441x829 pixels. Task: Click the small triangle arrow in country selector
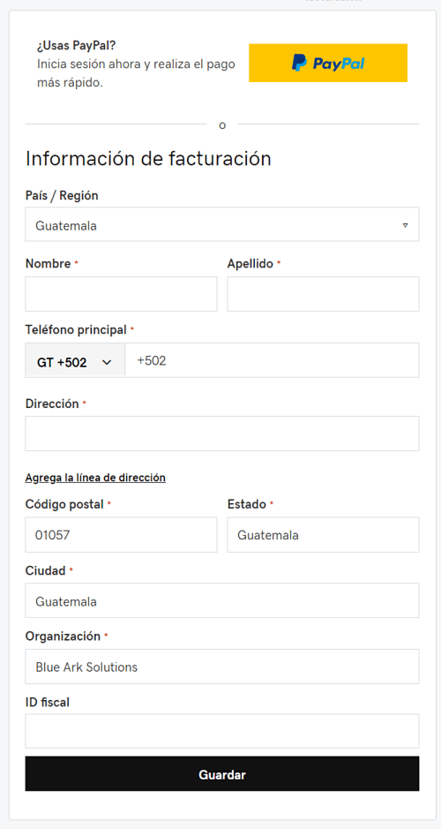click(x=405, y=225)
